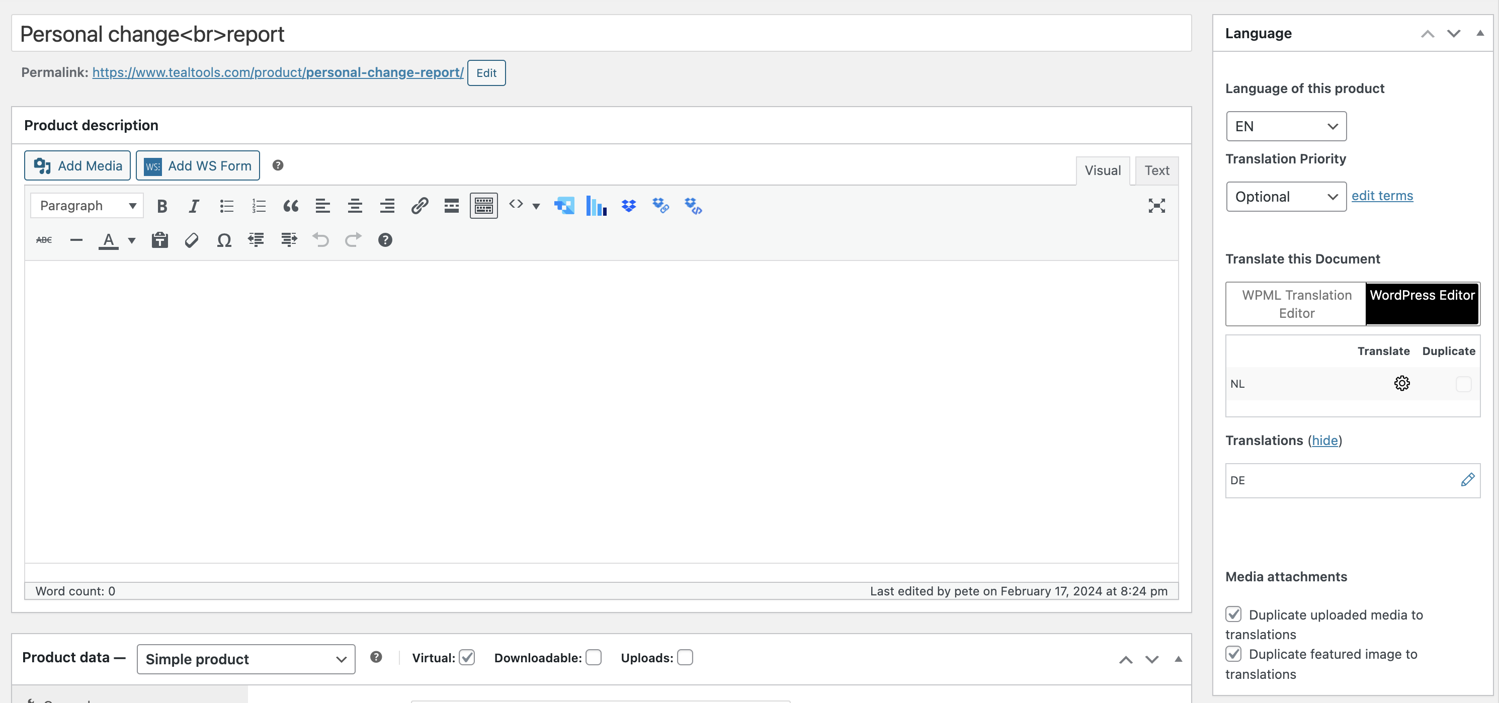The image size is (1499, 703).
Task: Select WPML Translation Editor option
Action: pyautogui.click(x=1296, y=304)
